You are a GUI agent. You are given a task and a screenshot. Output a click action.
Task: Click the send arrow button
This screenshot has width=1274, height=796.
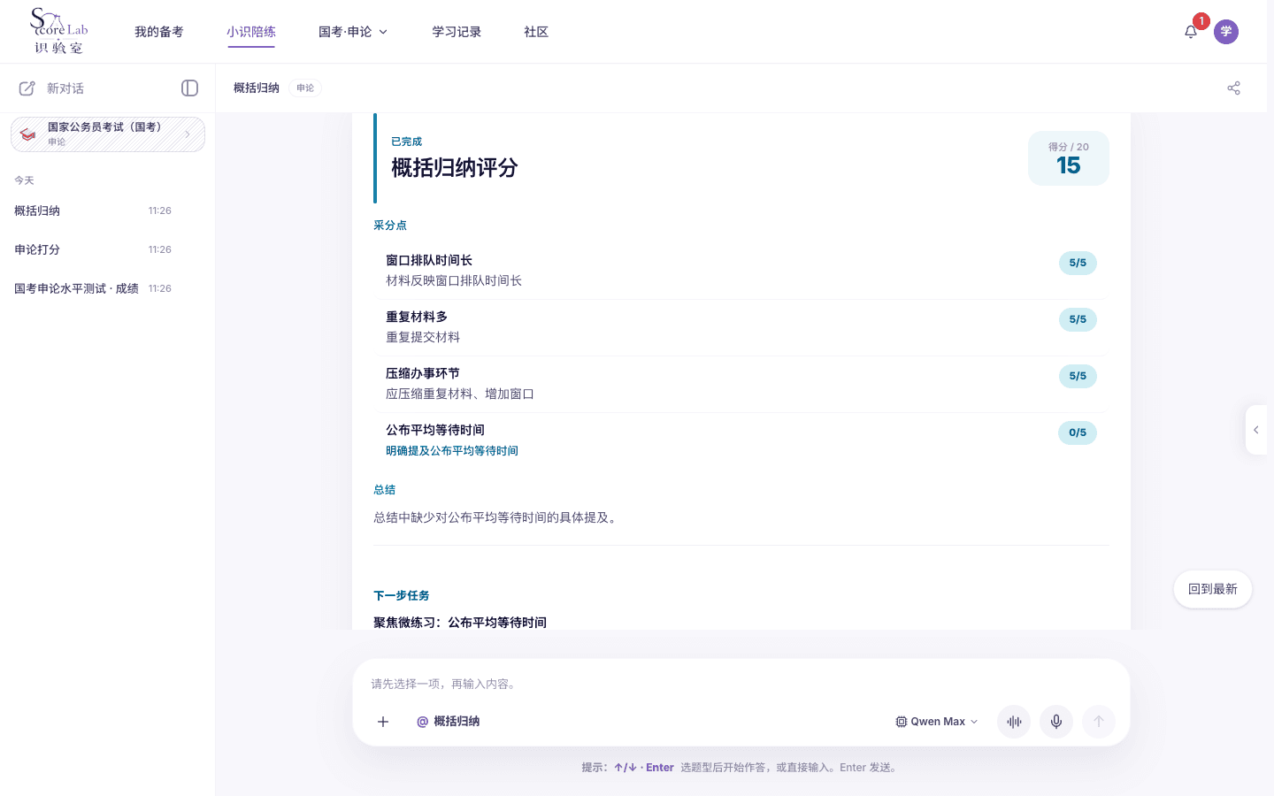click(1099, 722)
